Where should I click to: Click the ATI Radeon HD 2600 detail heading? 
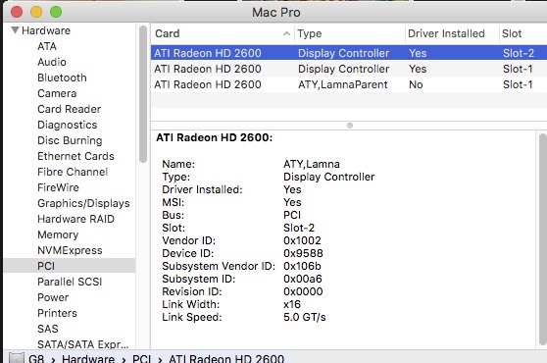215,137
